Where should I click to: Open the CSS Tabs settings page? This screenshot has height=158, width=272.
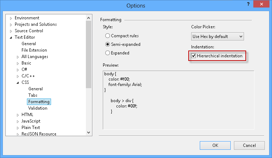pyautogui.click(x=33, y=95)
